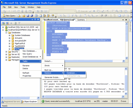Click the Stop square icon in Object Explorer
Image resolution: width=133 pixels, height=108 pixels.
[x=11, y=23]
